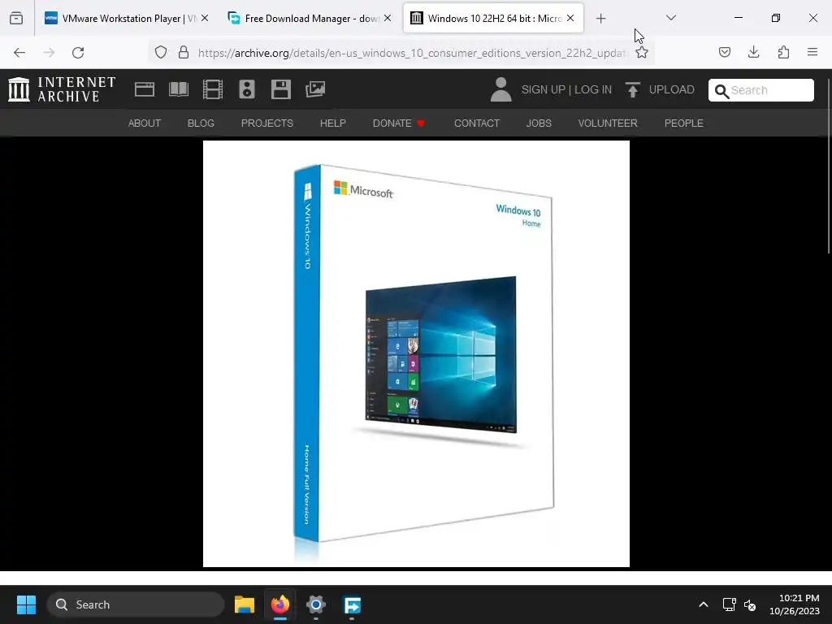This screenshot has width=832, height=624.
Task: Click the SIGN UP link
Action: pos(543,89)
